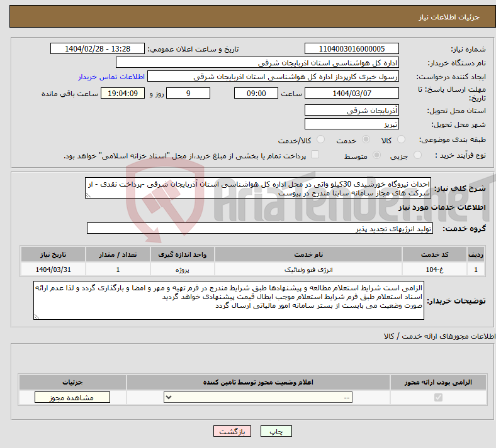This screenshot has height=448, width=496.
Task: Select the خدمت radio button
Action: point(366,139)
